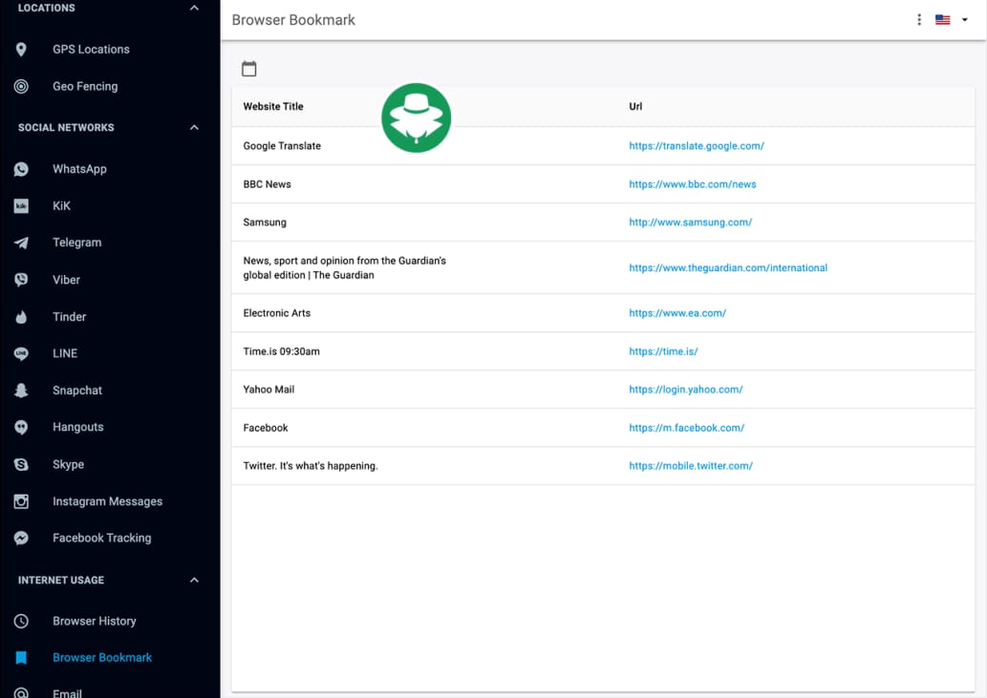Click the WhatsApp tracking icon
The image size is (987, 698).
point(21,168)
